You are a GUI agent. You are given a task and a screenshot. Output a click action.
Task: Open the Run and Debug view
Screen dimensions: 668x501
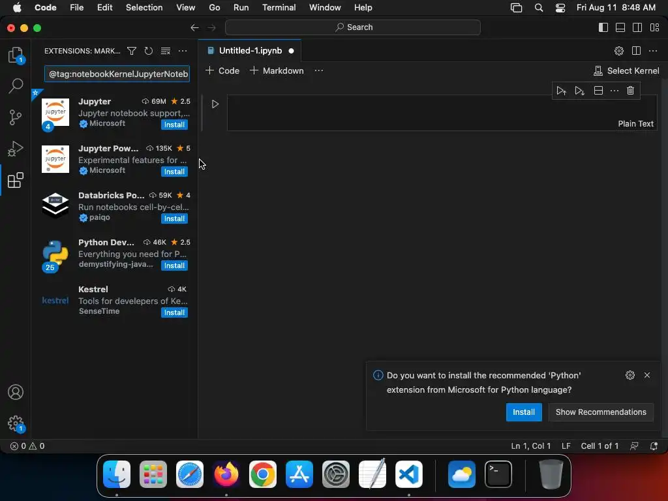[16, 149]
